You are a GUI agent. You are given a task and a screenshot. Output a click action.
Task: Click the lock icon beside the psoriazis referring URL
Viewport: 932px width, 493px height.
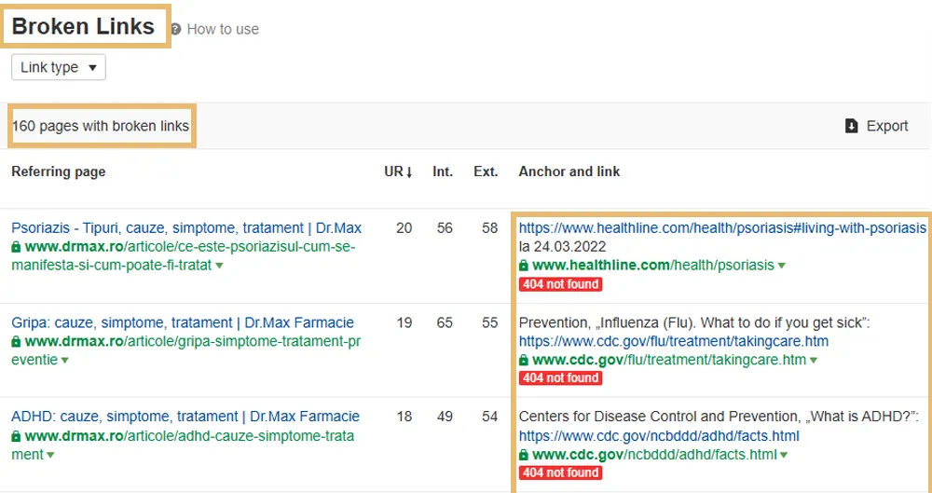17,247
